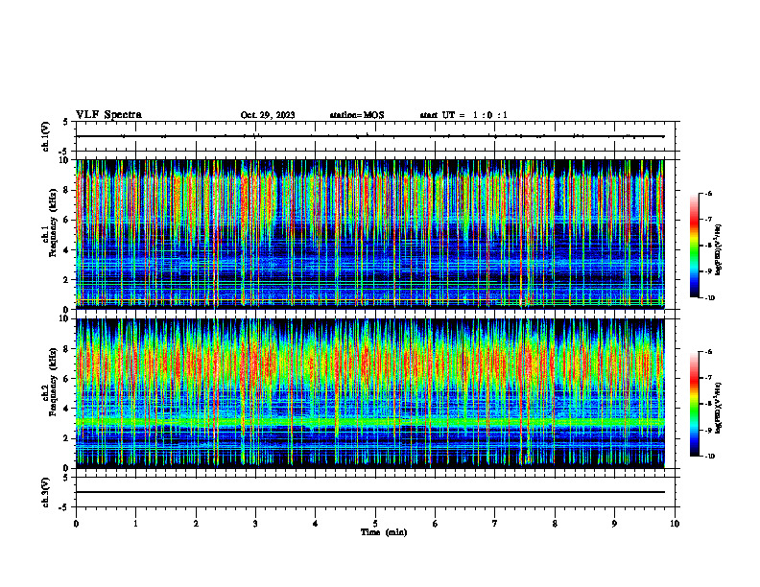Click the 'start UT = 1:0:1' text

463,115
